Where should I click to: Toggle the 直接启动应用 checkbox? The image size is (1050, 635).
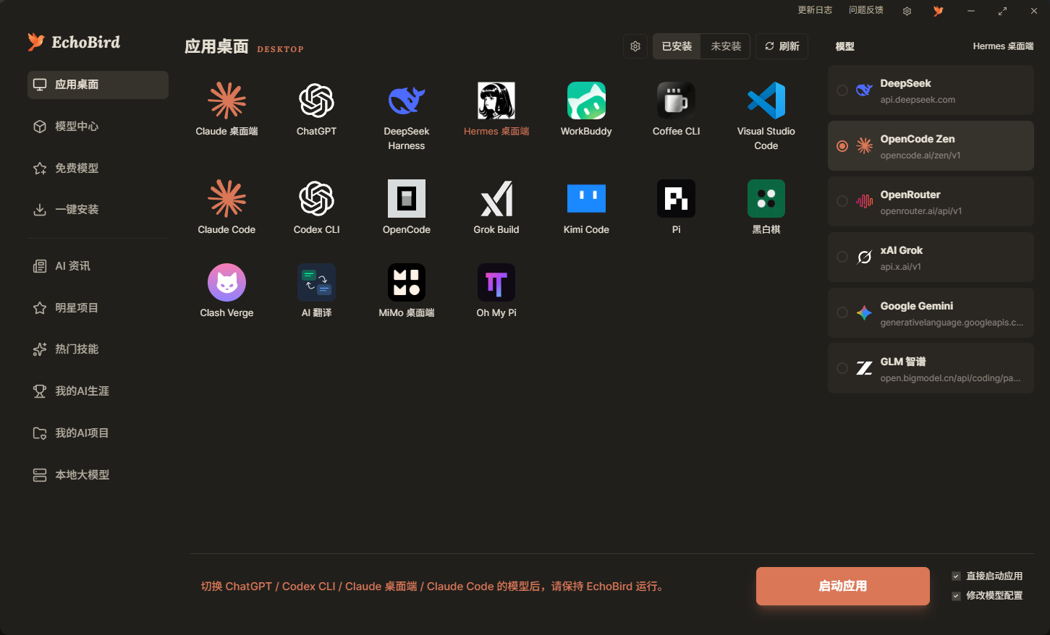point(956,576)
